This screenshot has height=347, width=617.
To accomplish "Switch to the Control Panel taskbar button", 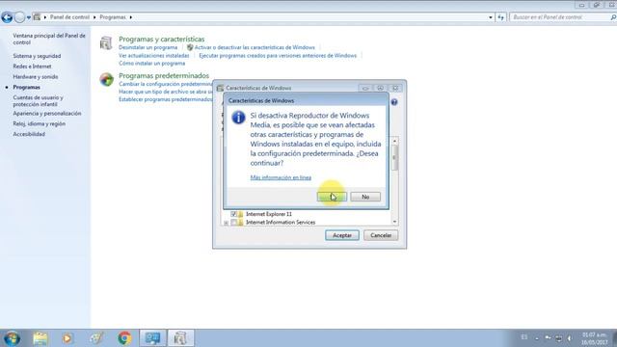I will pos(152,338).
